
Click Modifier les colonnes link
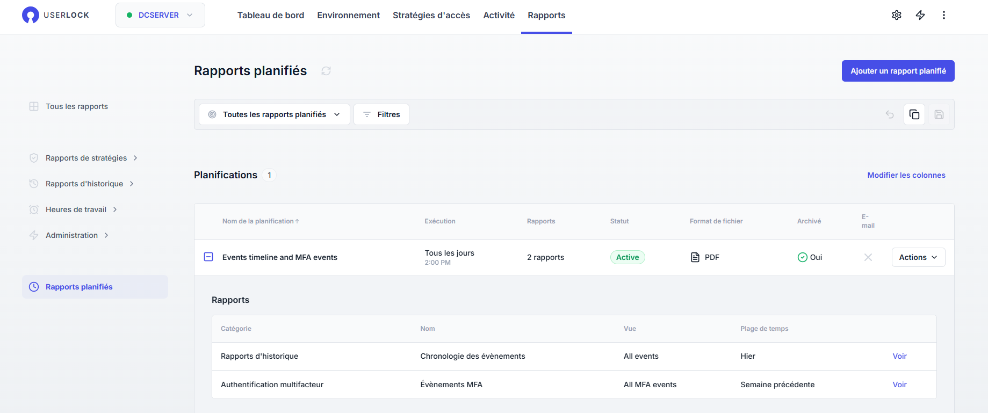pos(906,175)
